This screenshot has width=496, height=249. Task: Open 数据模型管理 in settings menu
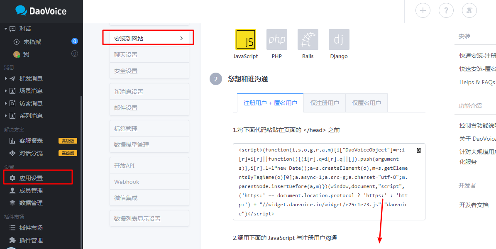click(x=149, y=145)
